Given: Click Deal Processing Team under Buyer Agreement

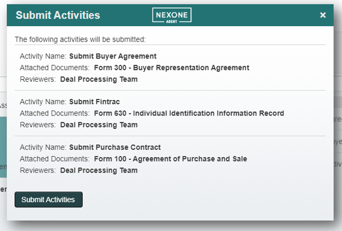Looking at the screenshot, I should point(99,79).
